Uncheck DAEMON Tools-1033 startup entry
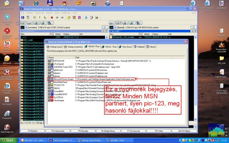The width and height of the screenshot is (229, 143). click(49, 67)
